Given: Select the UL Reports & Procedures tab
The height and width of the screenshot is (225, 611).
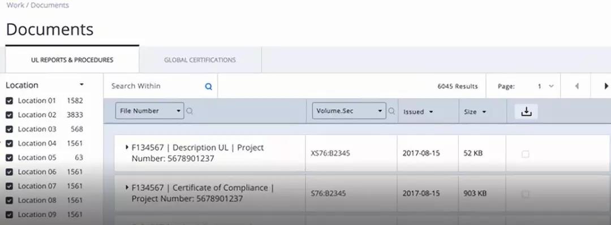Looking at the screenshot, I should tap(72, 60).
